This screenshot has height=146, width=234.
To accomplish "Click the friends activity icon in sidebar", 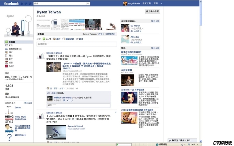I will click(6, 49).
